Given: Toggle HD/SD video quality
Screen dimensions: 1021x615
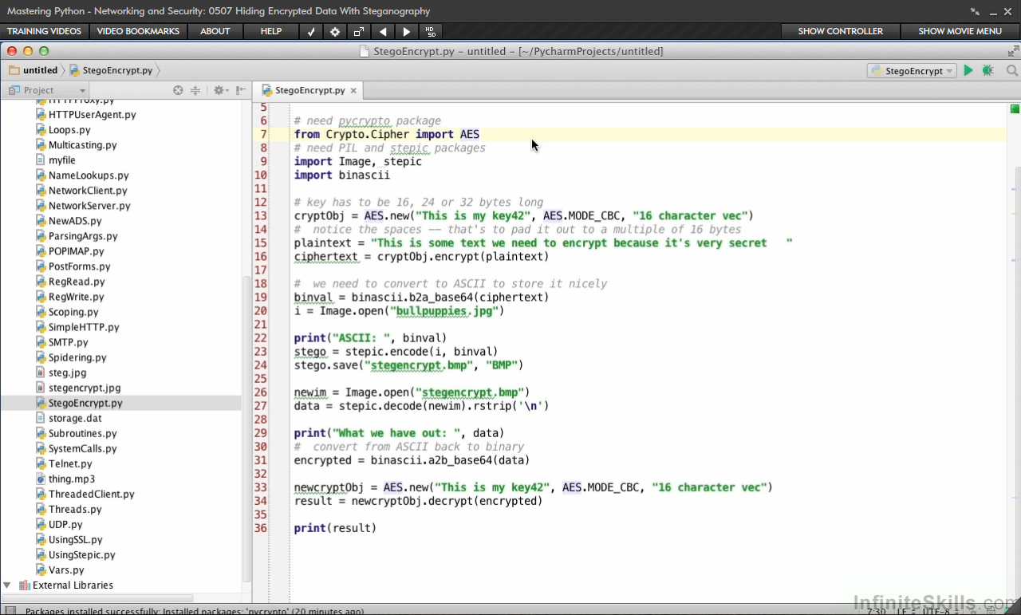Looking at the screenshot, I should click(x=431, y=31).
